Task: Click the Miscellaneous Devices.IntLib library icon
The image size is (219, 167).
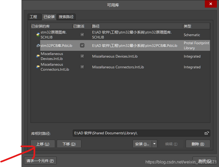Action: click(x=38, y=56)
